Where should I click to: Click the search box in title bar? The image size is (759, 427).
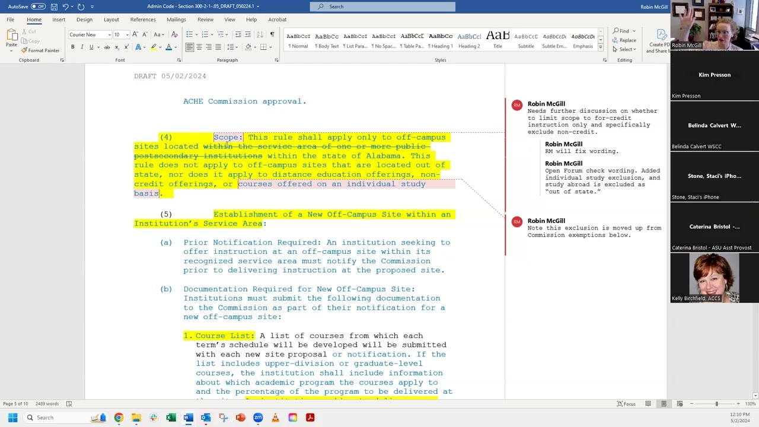(x=382, y=7)
